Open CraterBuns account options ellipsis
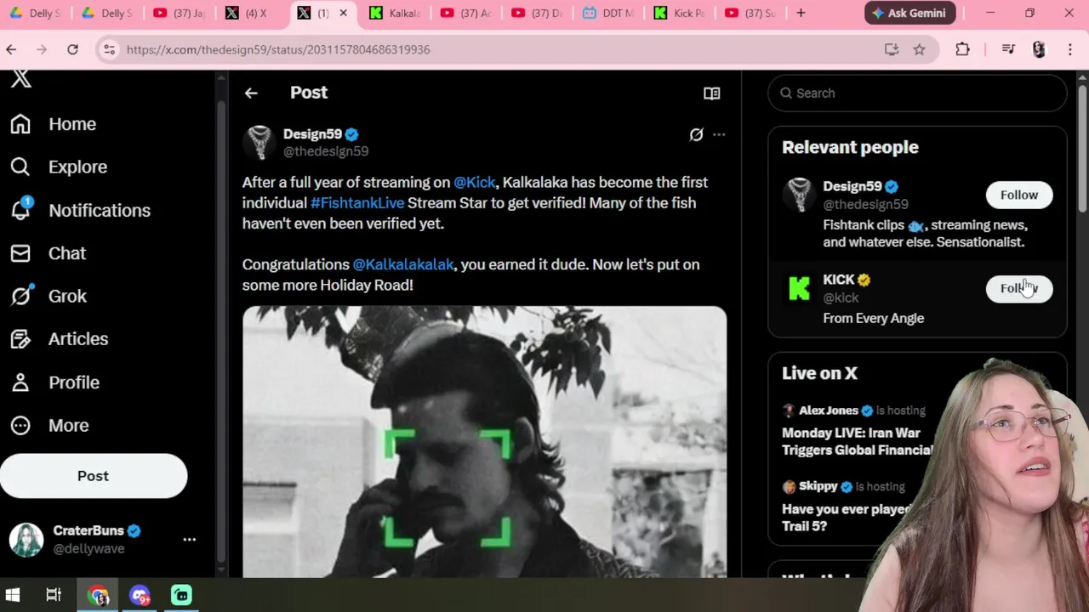Image resolution: width=1089 pixels, height=612 pixels. (189, 539)
